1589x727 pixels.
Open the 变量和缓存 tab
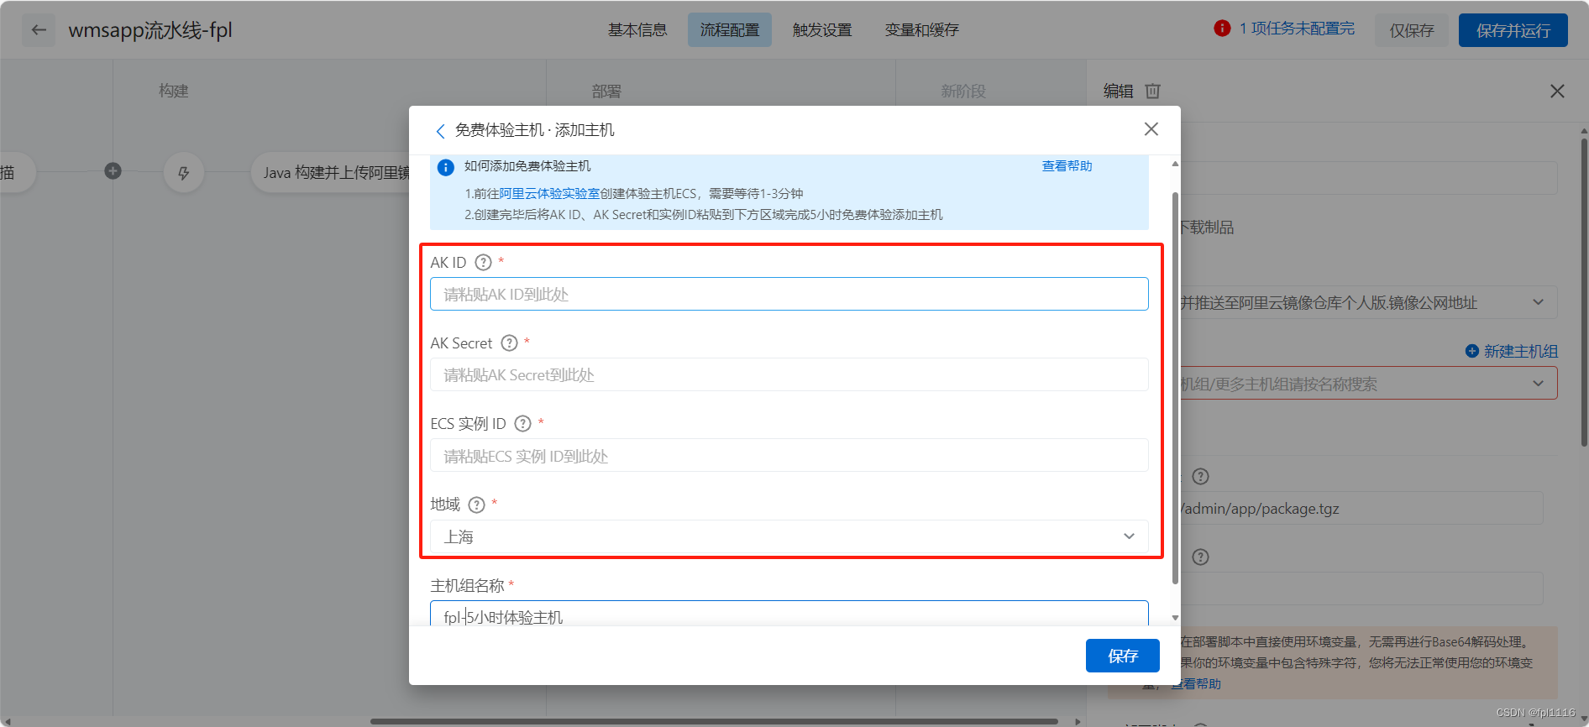click(x=921, y=30)
